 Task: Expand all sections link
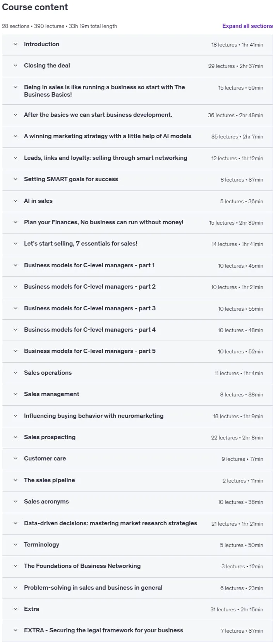247,26
